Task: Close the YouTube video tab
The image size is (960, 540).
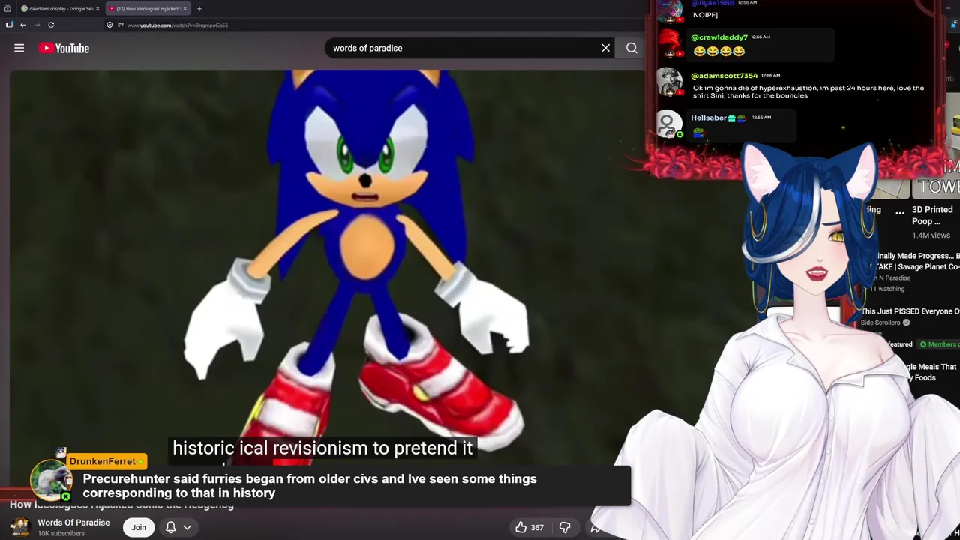Action: click(x=184, y=9)
